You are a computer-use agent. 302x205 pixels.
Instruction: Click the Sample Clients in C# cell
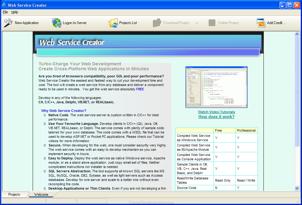pyautogui.click(x=194, y=169)
